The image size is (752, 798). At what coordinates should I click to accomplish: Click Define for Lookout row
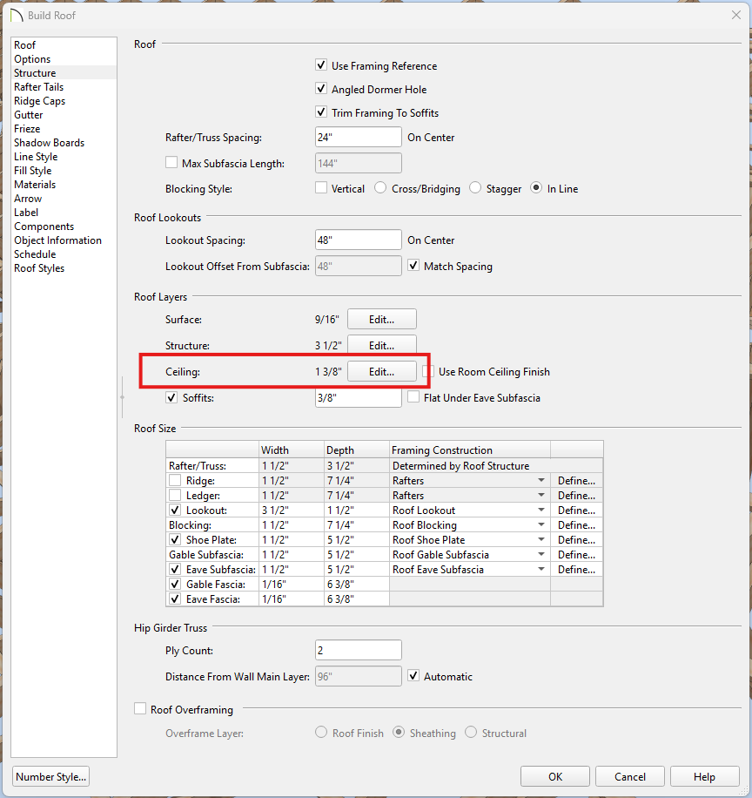pyautogui.click(x=576, y=510)
